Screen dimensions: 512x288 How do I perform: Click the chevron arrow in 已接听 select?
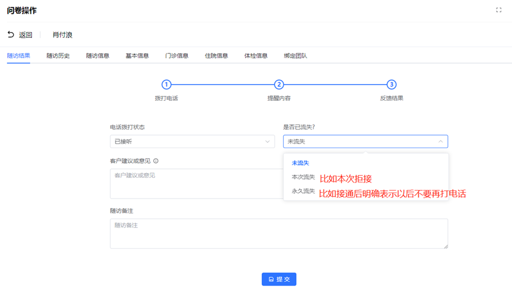click(267, 142)
